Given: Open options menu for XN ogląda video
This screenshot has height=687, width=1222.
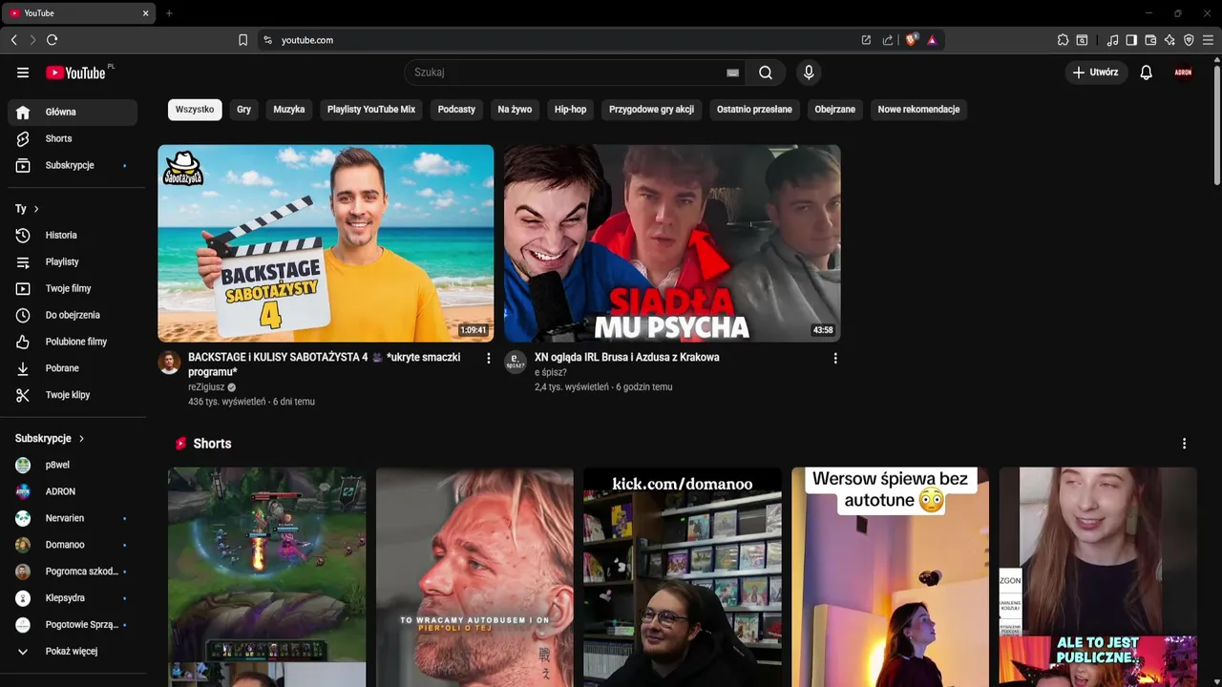Looking at the screenshot, I should 835,359.
